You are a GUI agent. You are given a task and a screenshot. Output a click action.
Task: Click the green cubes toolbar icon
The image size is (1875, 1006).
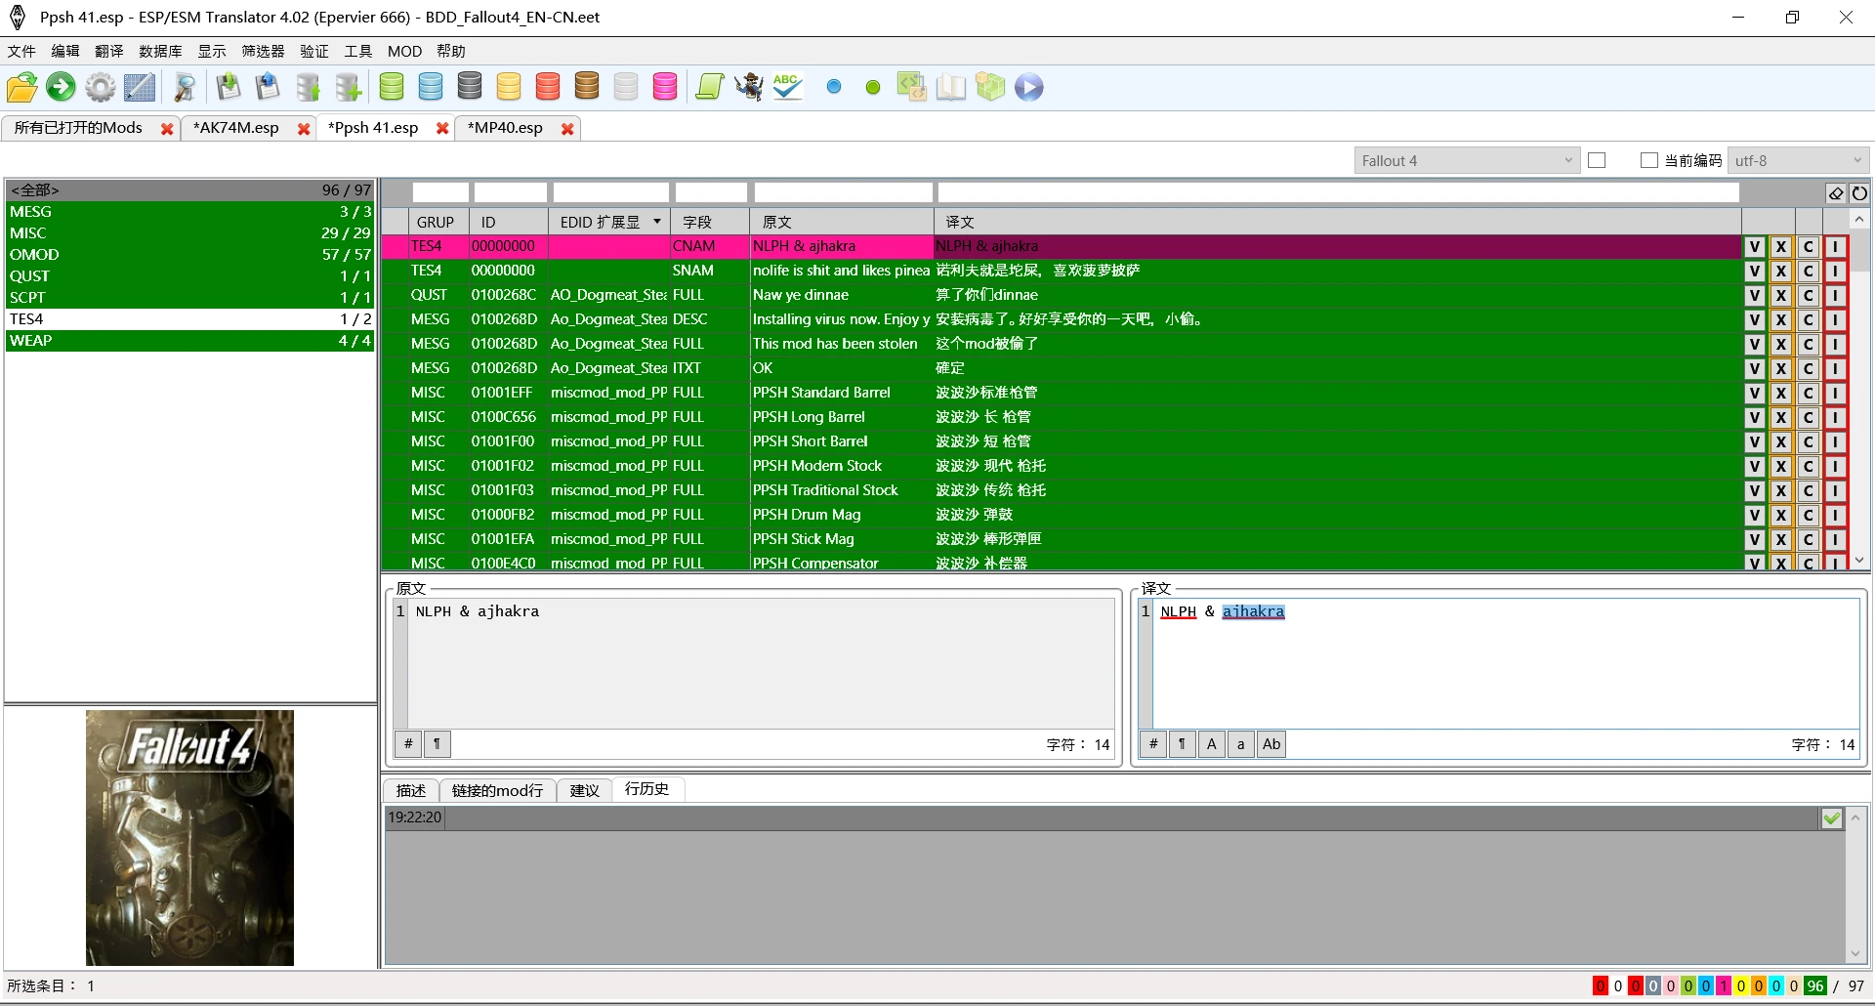990,87
